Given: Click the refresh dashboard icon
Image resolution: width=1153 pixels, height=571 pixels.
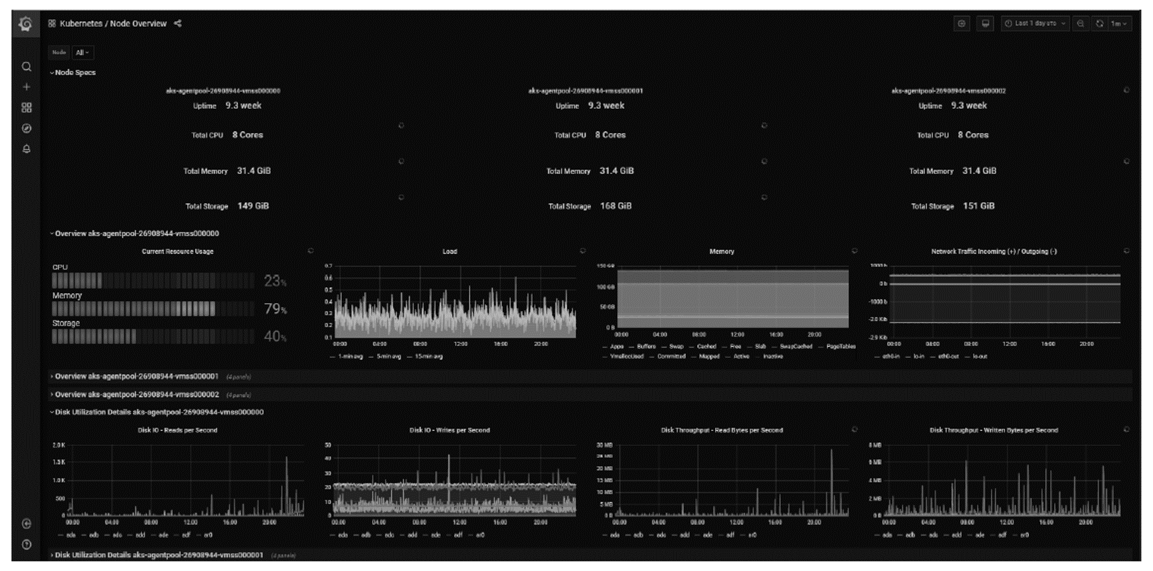Looking at the screenshot, I should (x=1100, y=23).
